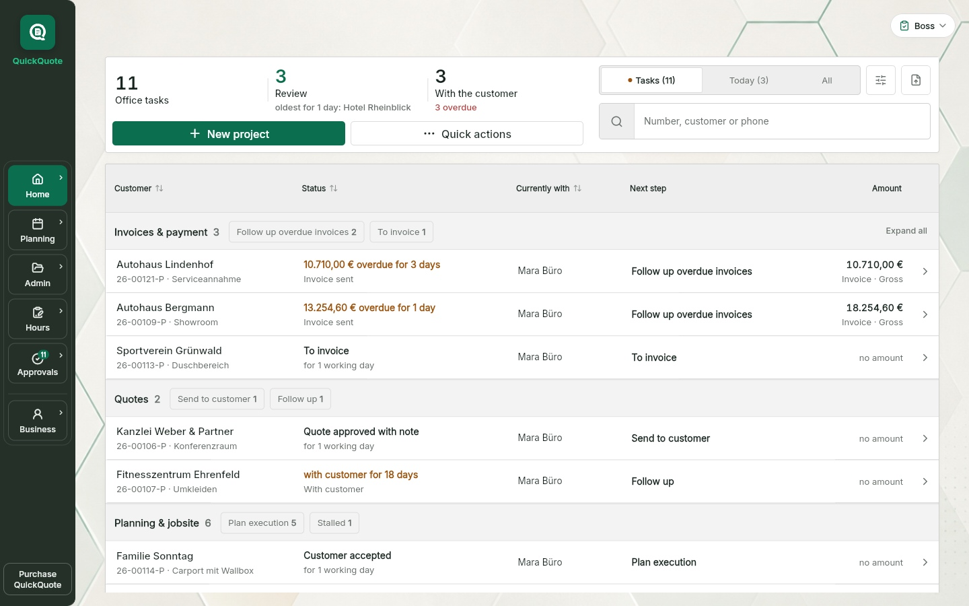The height and width of the screenshot is (606, 969).
Task: Click Purchase QuickQuote button
Action: pyautogui.click(x=38, y=579)
